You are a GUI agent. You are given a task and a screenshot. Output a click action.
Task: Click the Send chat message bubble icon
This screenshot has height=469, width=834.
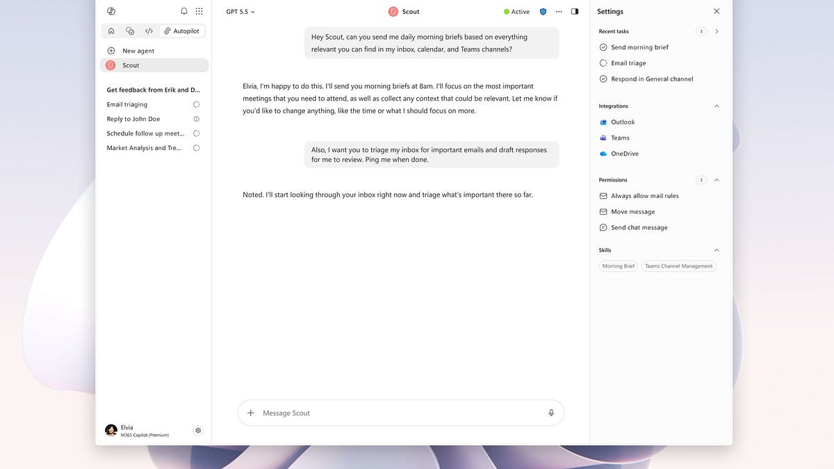(603, 228)
